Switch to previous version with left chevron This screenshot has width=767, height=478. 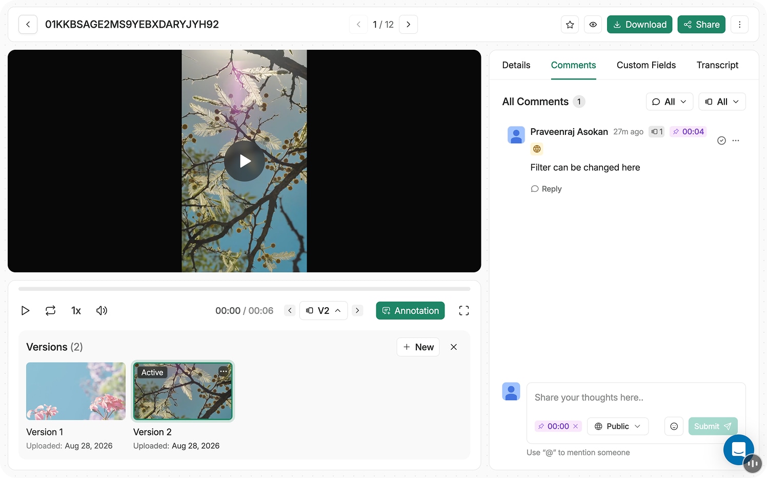[290, 311]
